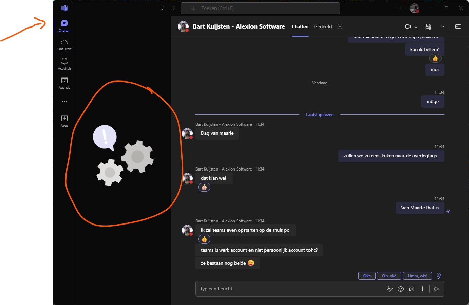This screenshot has height=305, width=469.
Task: Minimize the Teams window
Action: pyautogui.click(x=431, y=8)
